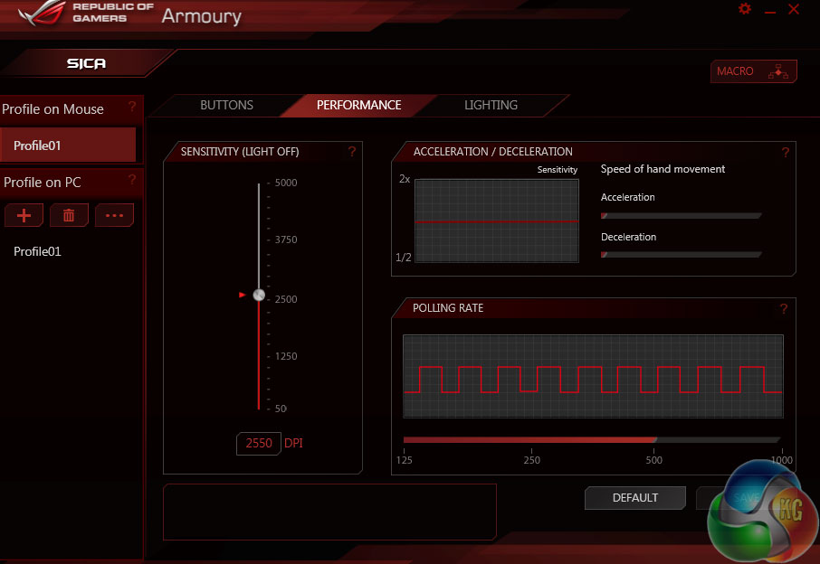Minimize the Armoury window

[x=770, y=12]
